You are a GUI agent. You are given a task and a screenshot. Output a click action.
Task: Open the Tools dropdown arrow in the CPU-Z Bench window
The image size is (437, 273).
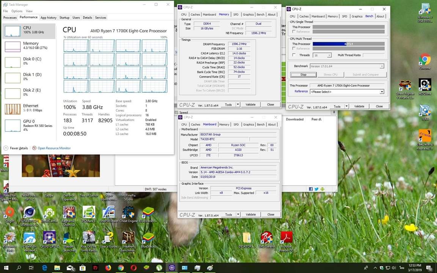pos(346,107)
